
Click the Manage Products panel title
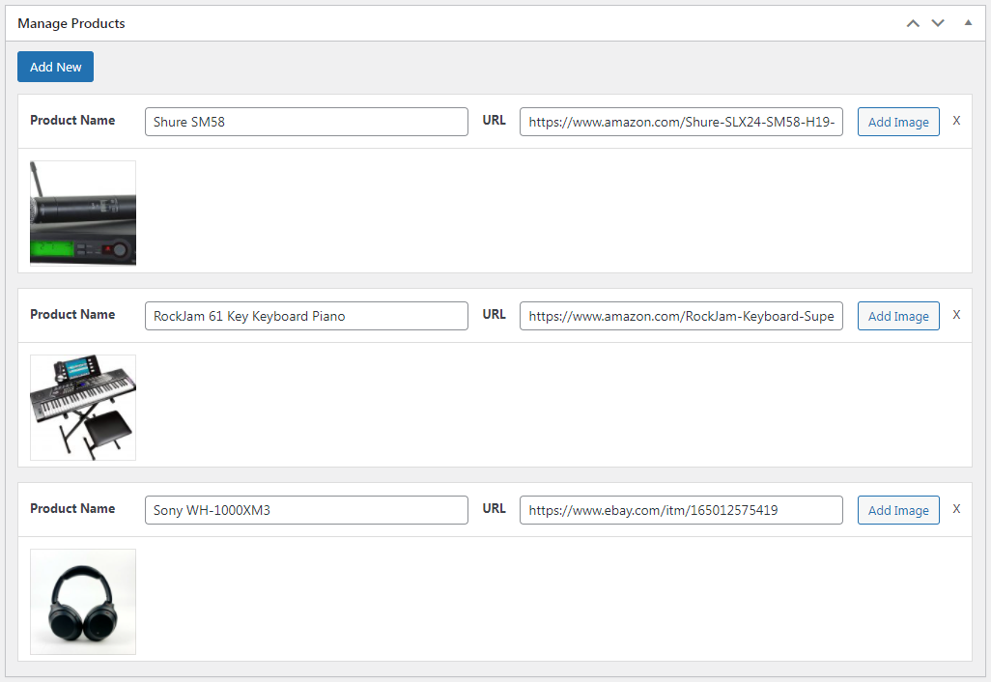(x=71, y=23)
